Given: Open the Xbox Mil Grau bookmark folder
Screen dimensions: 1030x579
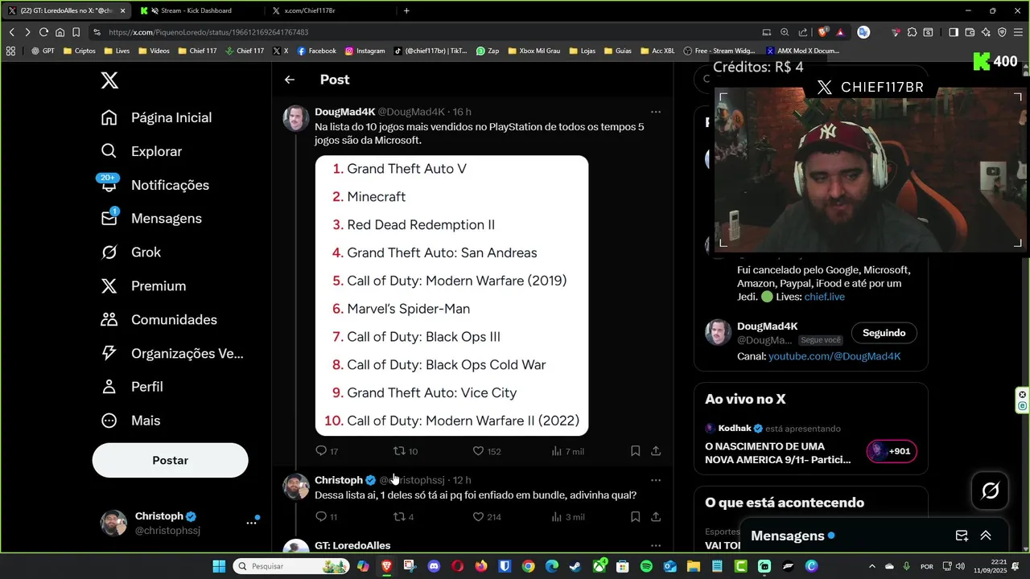Looking at the screenshot, I should (534, 51).
